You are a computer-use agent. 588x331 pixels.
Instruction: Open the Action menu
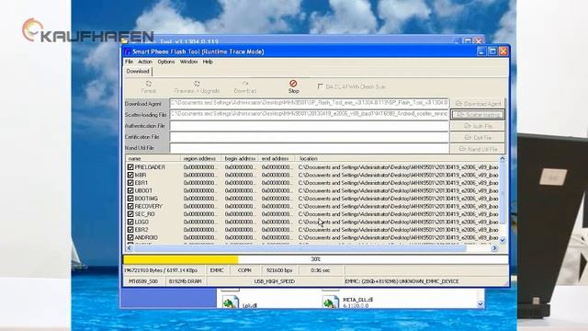[145, 62]
